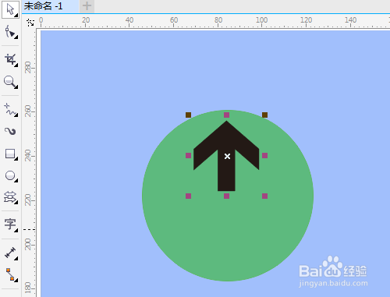Open Rectangle tool flyout arrow
Screen dimensions: 390x297
click(x=16, y=159)
